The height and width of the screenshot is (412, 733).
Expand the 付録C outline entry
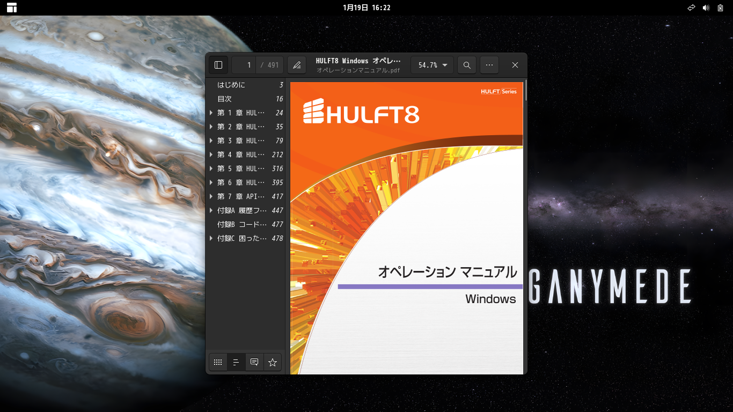[211, 238]
